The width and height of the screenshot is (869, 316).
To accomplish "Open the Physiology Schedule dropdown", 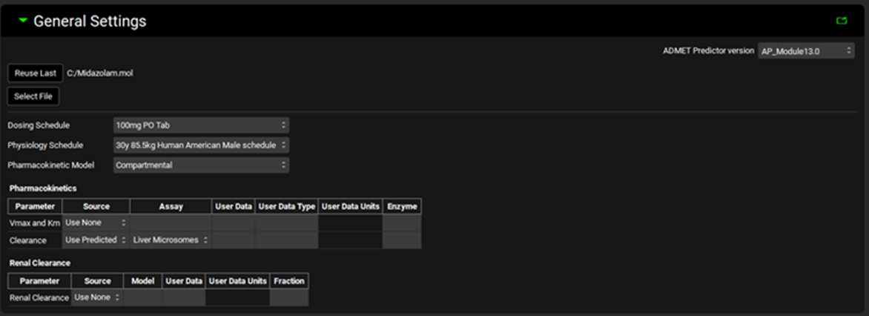I will (201, 145).
